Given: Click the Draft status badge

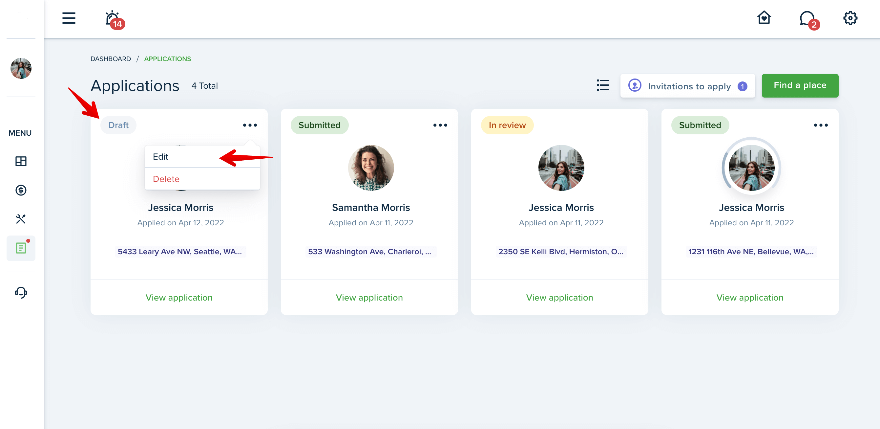Looking at the screenshot, I should pyautogui.click(x=118, y=125).
